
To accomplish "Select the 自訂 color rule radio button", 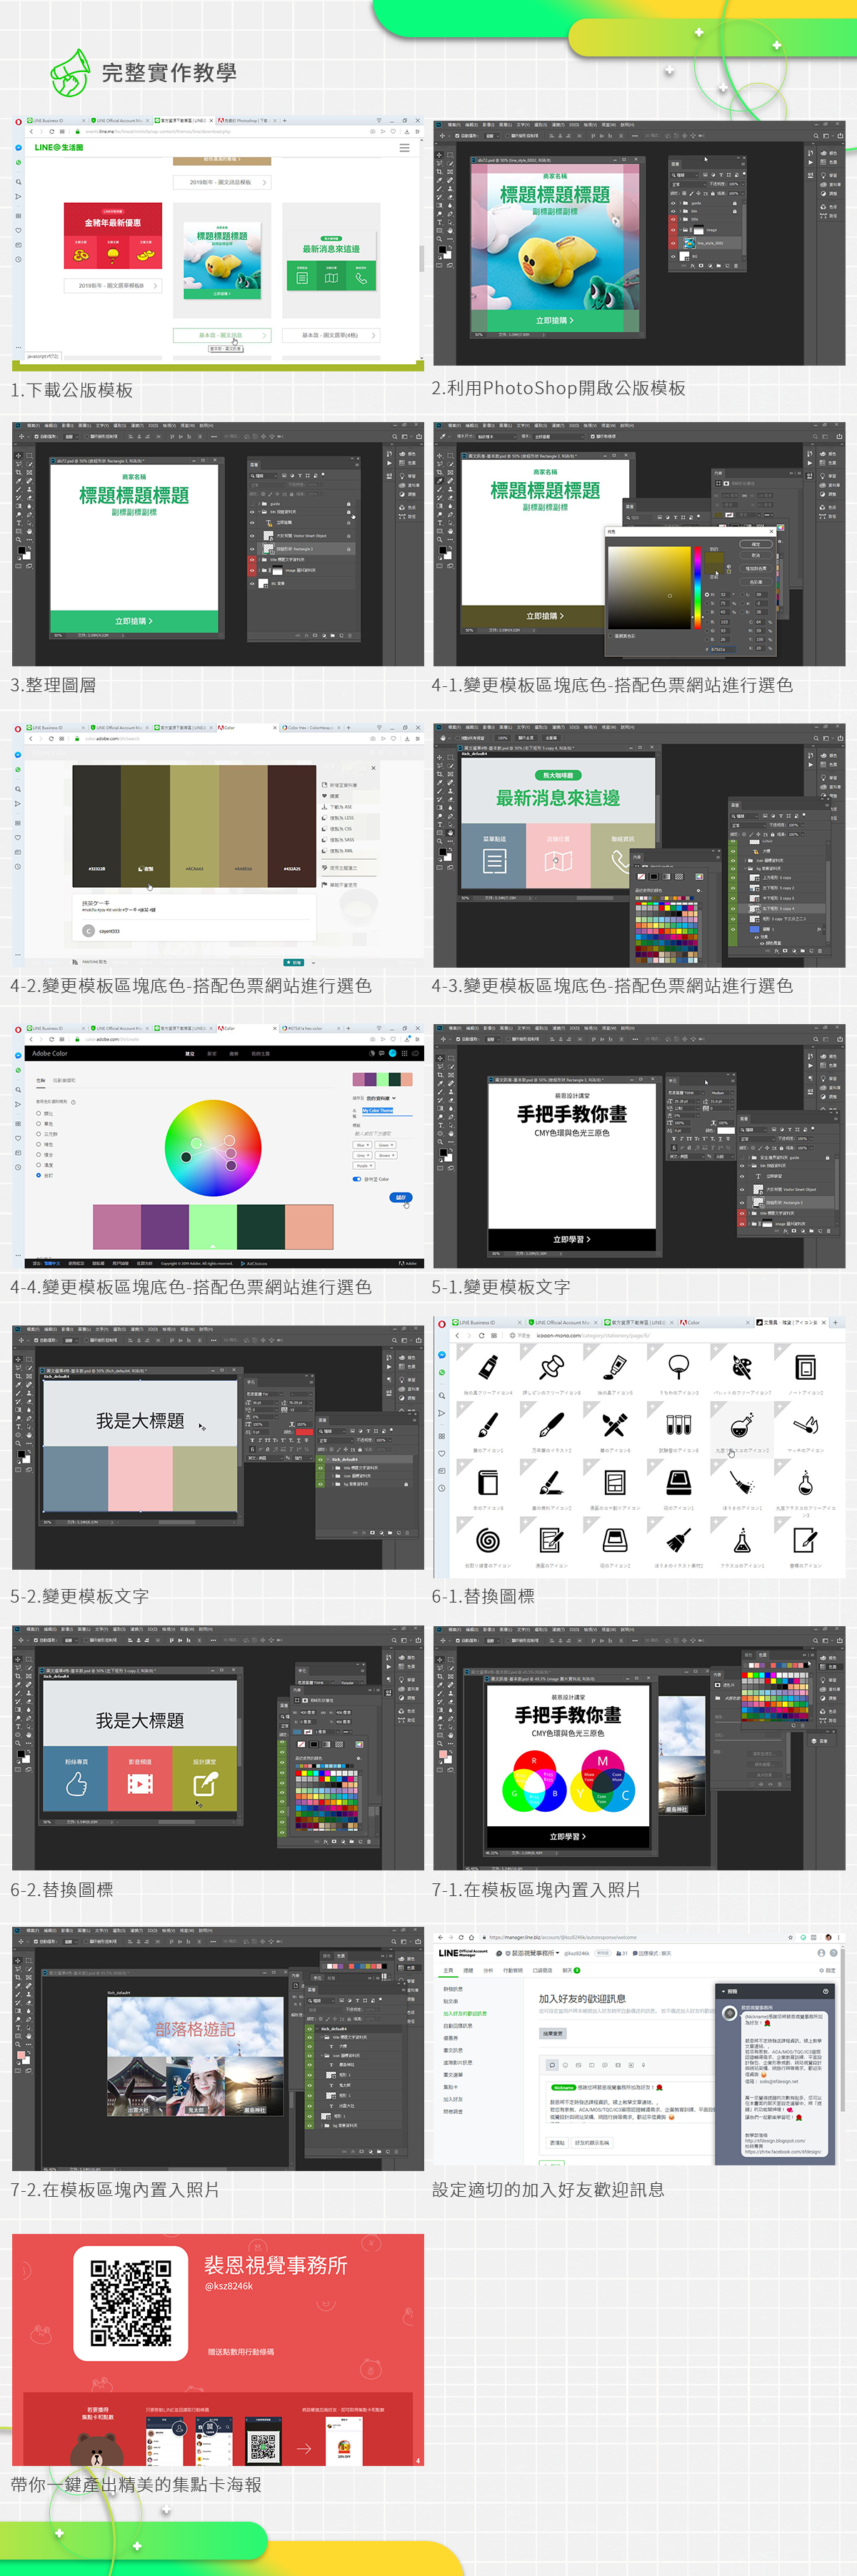I will (x=39, y=1175).
